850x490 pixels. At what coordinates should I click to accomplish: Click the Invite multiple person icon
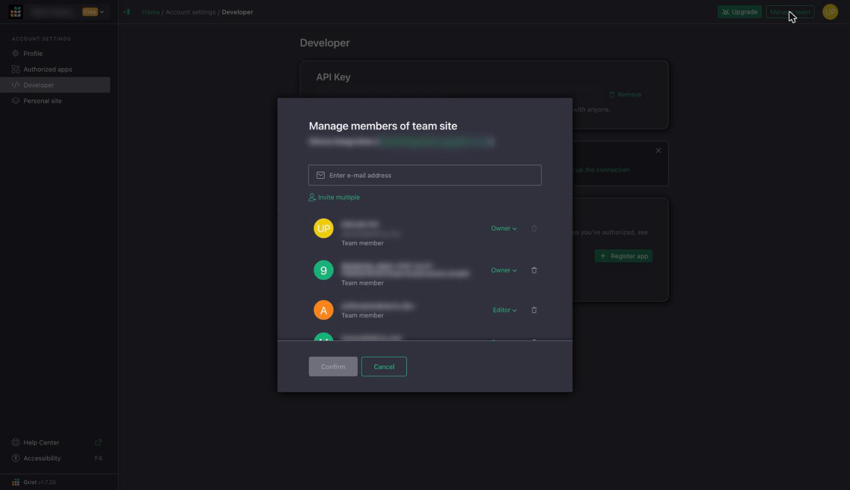point(312,197)
